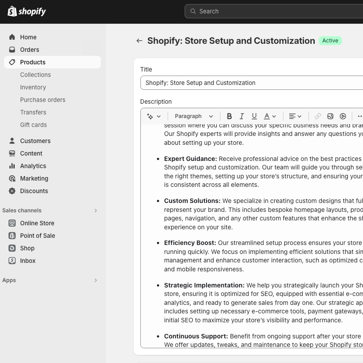Place cursor in the Expert Guidance bullet
The height and width of the screenshot is (363, 363).
(263, 172)
